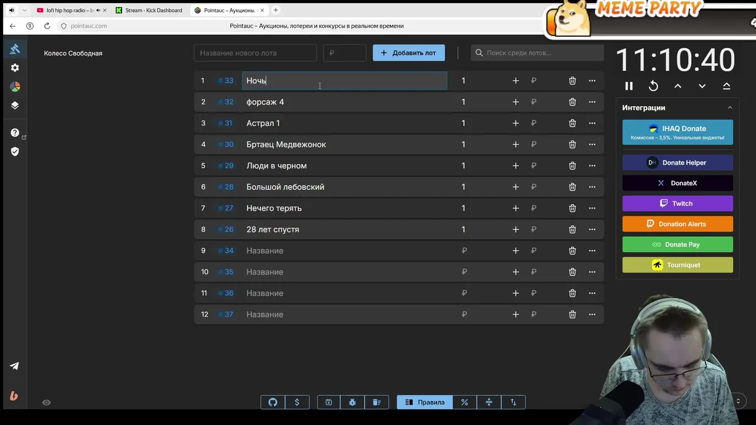This screenshot has height=425, width=756.
Task: Collapse the Интеграции panel
Action: pyautogui.click(x=729, y=108)
